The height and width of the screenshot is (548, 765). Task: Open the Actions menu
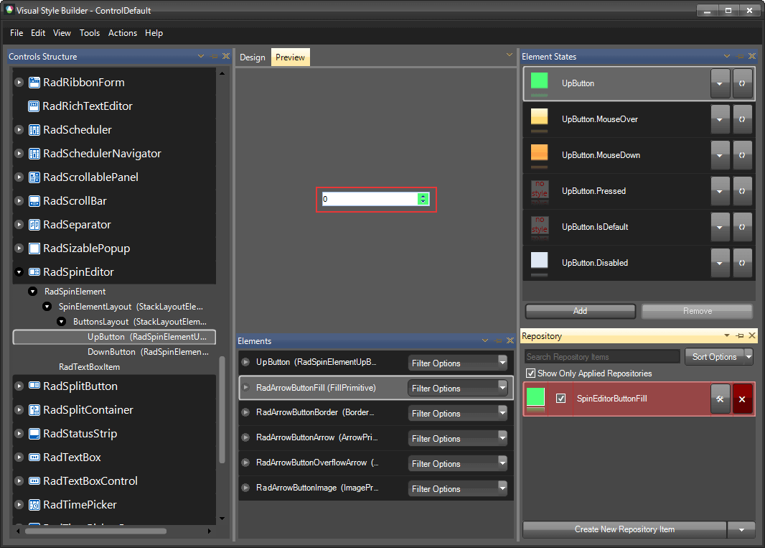pyautogui.click(x=123, y=33)
